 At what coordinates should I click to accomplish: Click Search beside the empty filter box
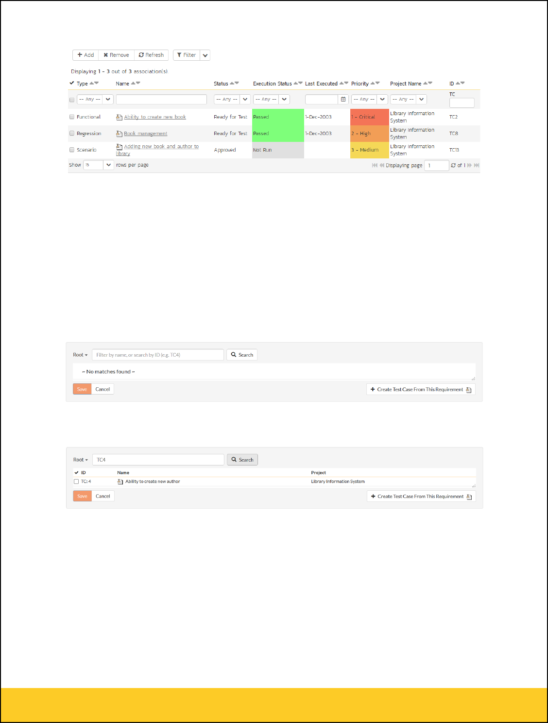[x=242, y=355]
